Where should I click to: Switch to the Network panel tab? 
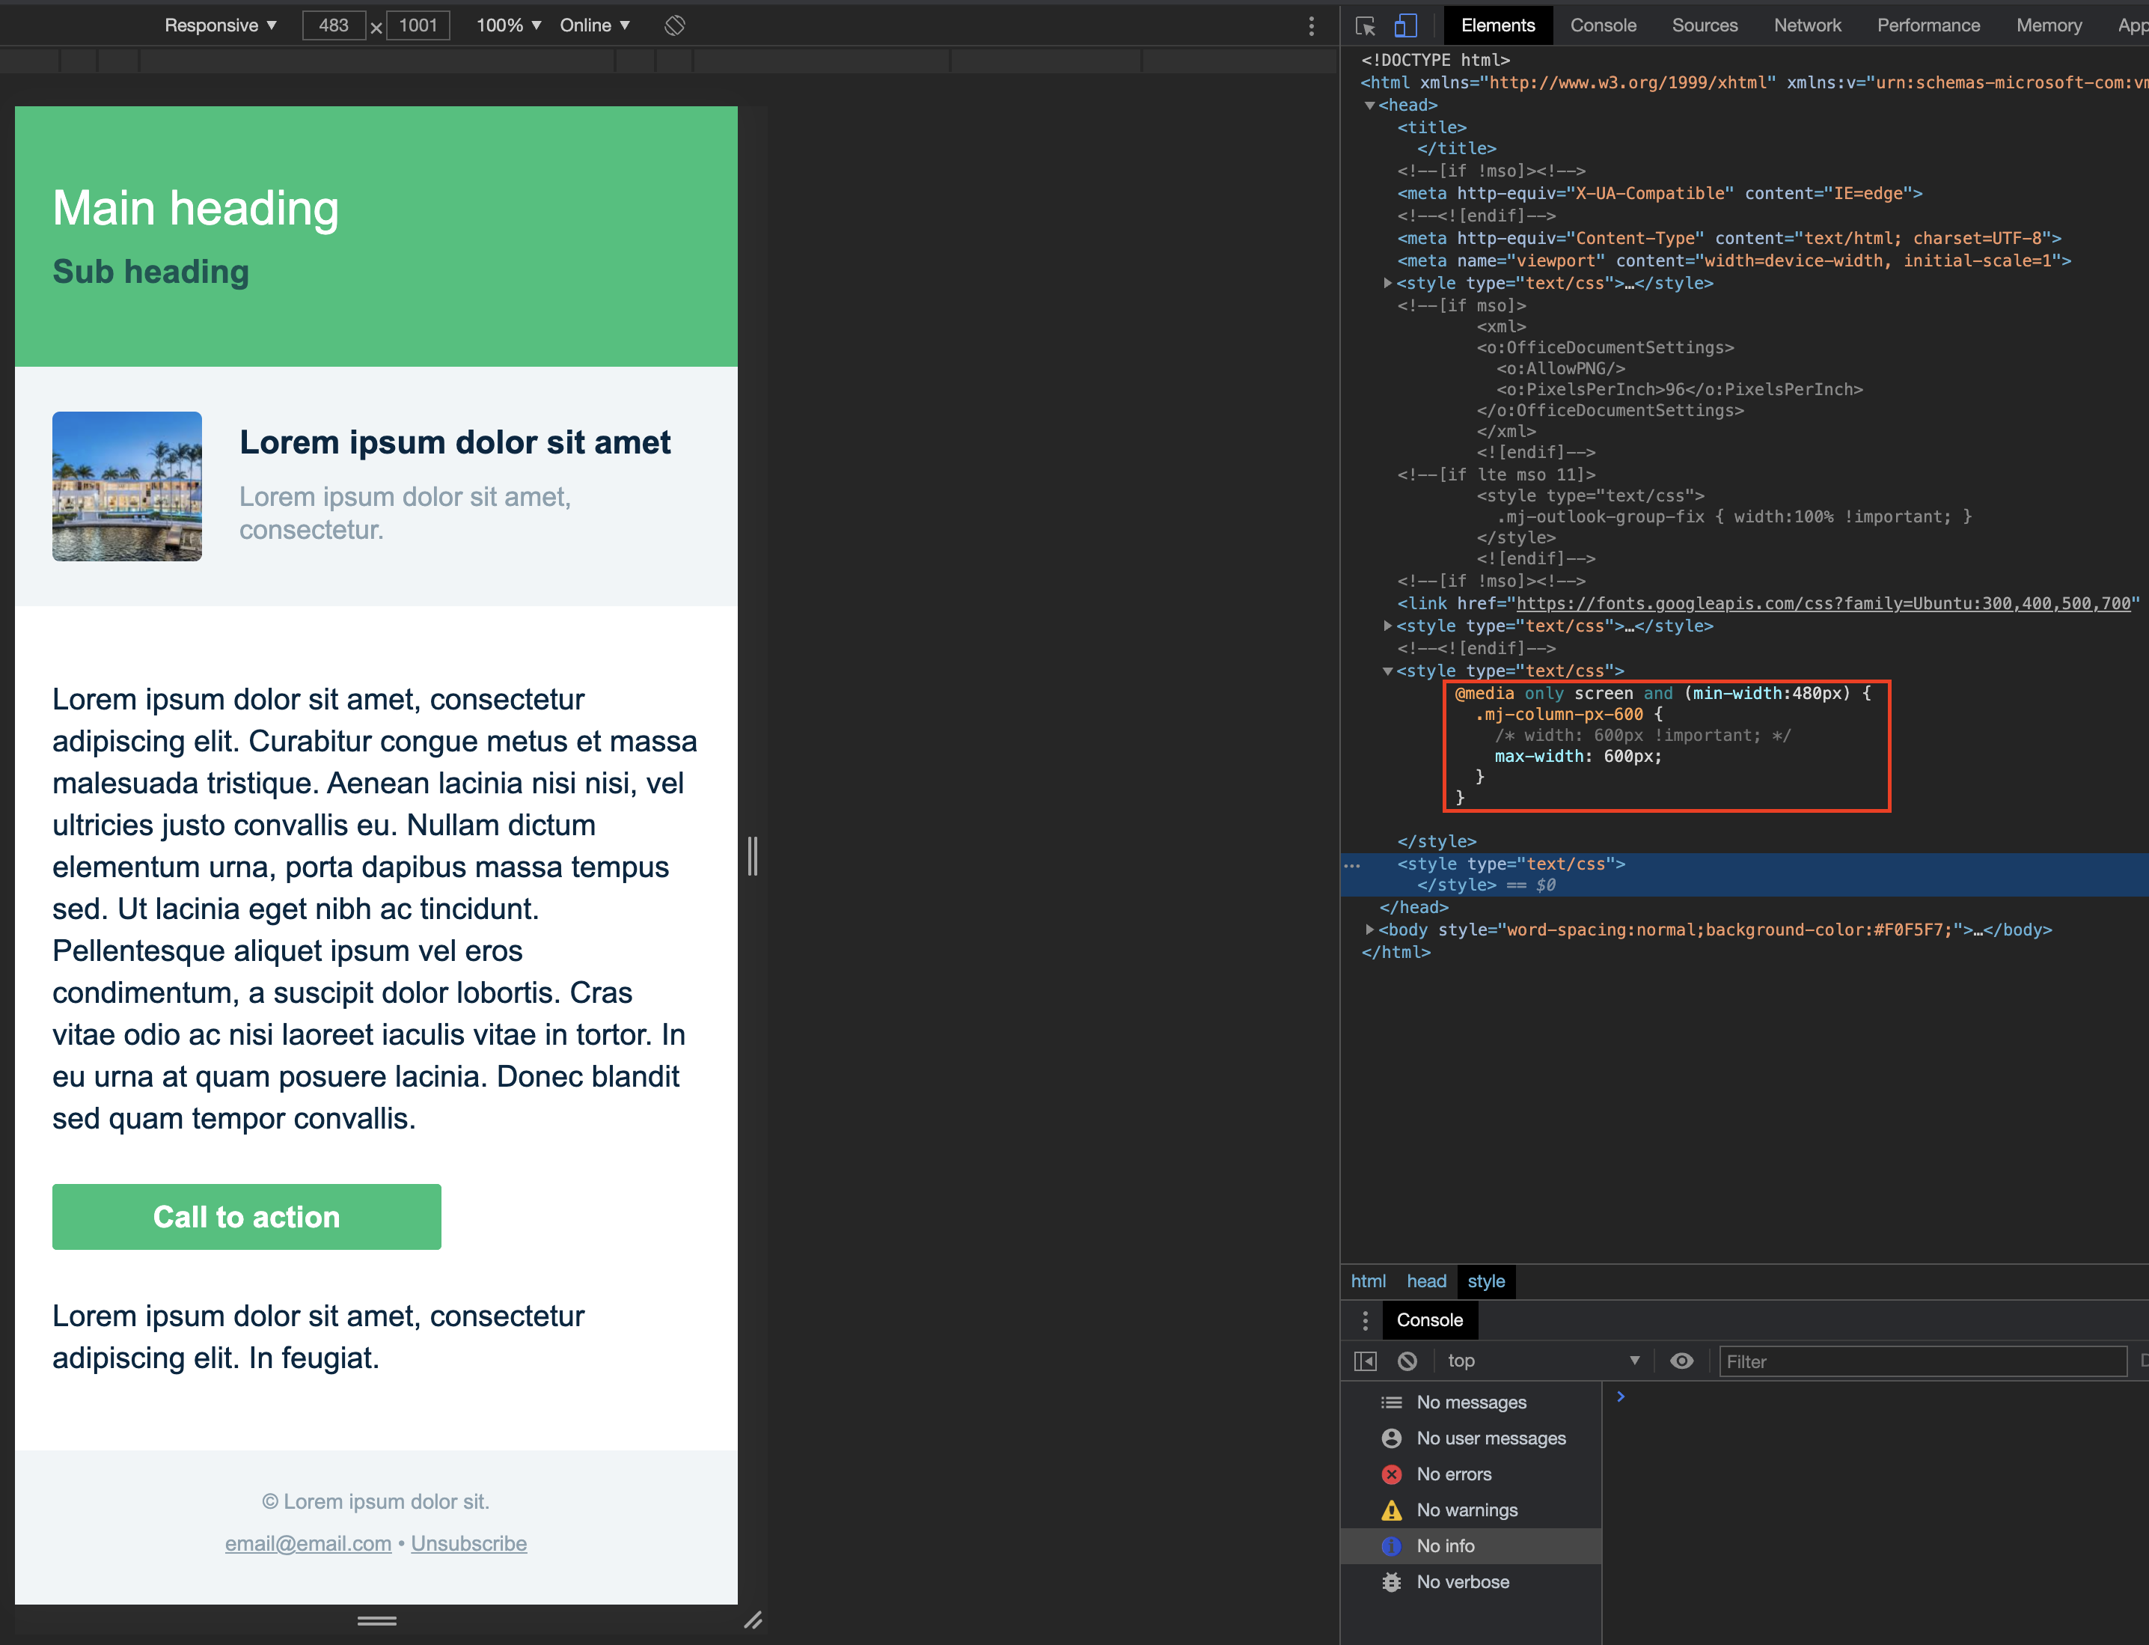(x=1807, y=25)
